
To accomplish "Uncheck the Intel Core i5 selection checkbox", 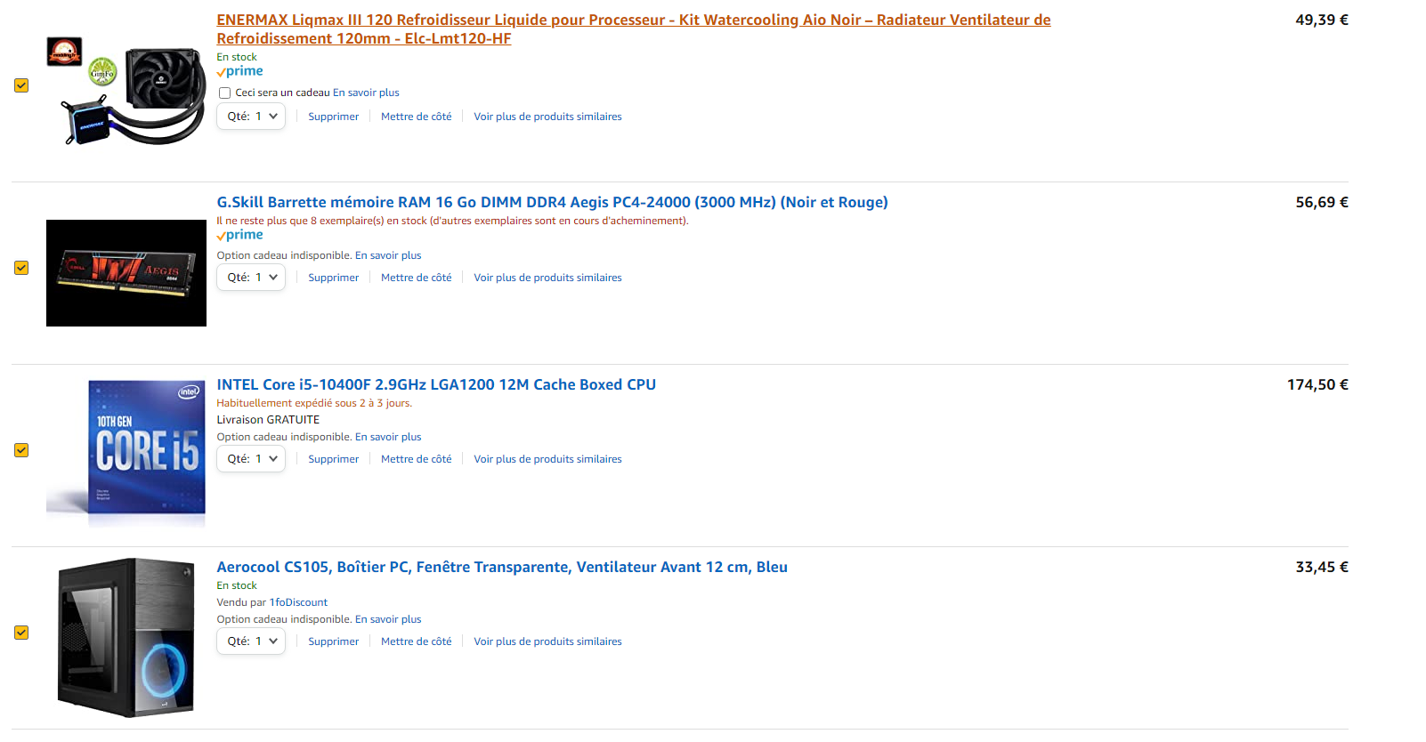I will point(21,450).
